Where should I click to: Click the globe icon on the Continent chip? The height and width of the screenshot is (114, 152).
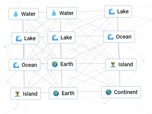[x=108, y=92]
